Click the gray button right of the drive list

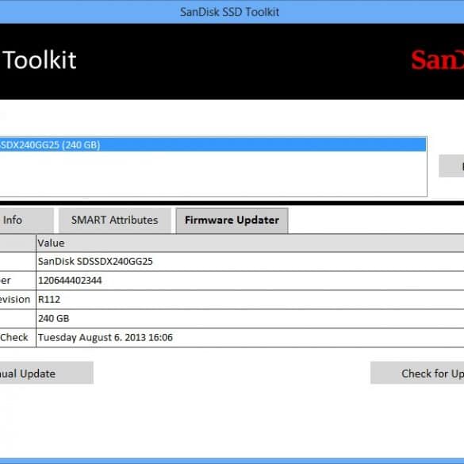click(x=451, y=167)
